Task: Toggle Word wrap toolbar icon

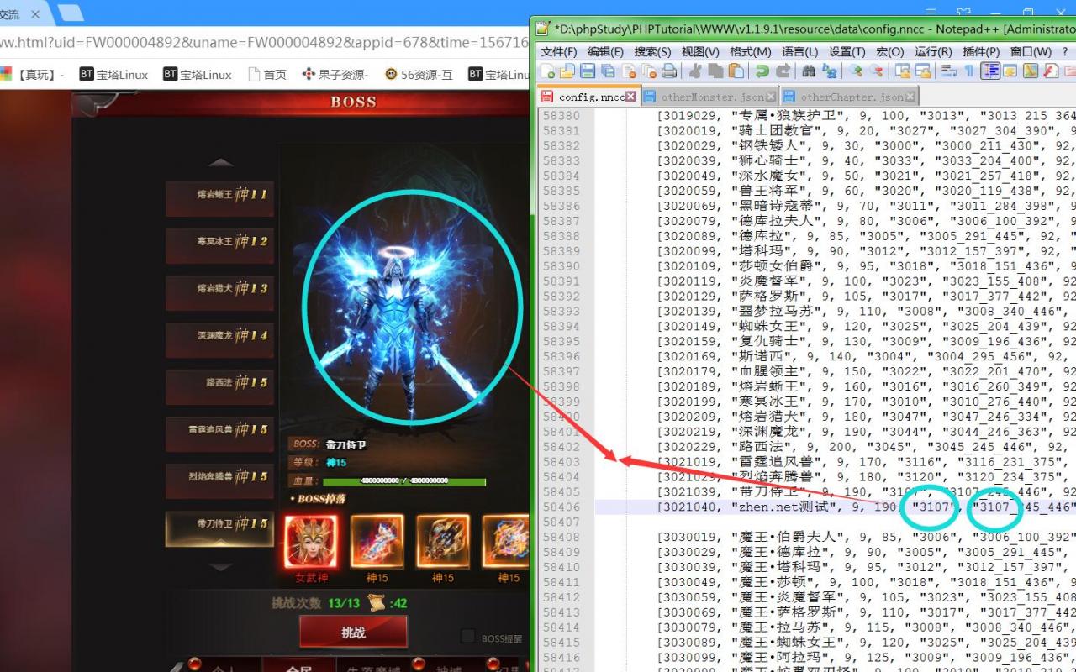Action: point(948,71)
